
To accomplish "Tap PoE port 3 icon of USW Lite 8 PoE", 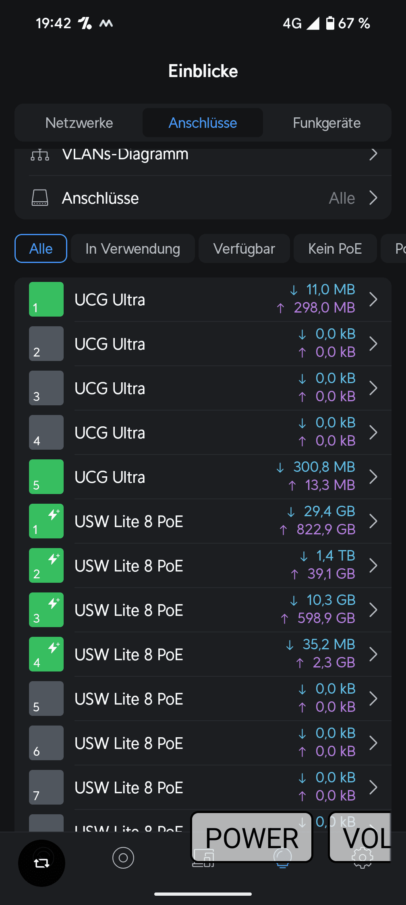I will pyautogui.click(x=46, y=610).
